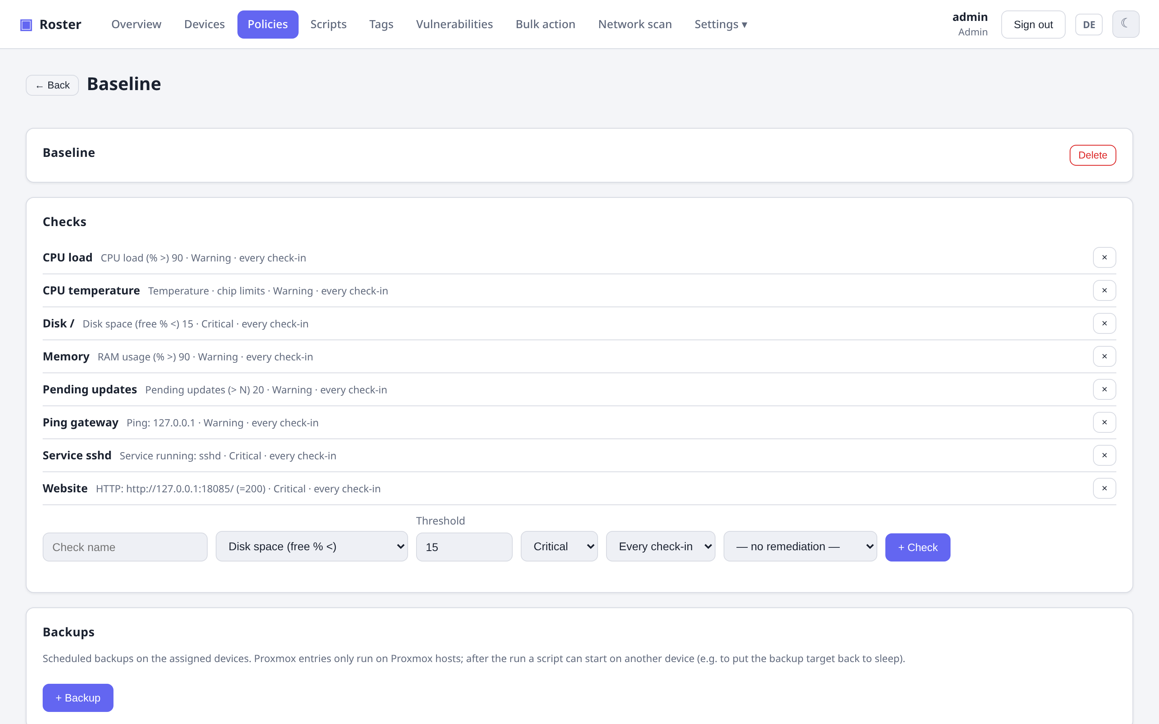Focus the Check name input field
The height and width of the screenshot is (724, 1159).
pos(125,547)
